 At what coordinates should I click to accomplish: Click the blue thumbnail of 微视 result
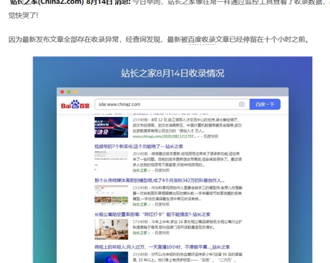pyautogui.click(x=111, y=257)
